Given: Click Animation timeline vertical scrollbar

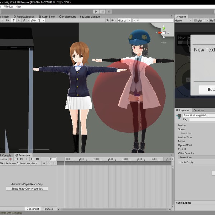Looking at the screenshot, I should tap(173, 186).
